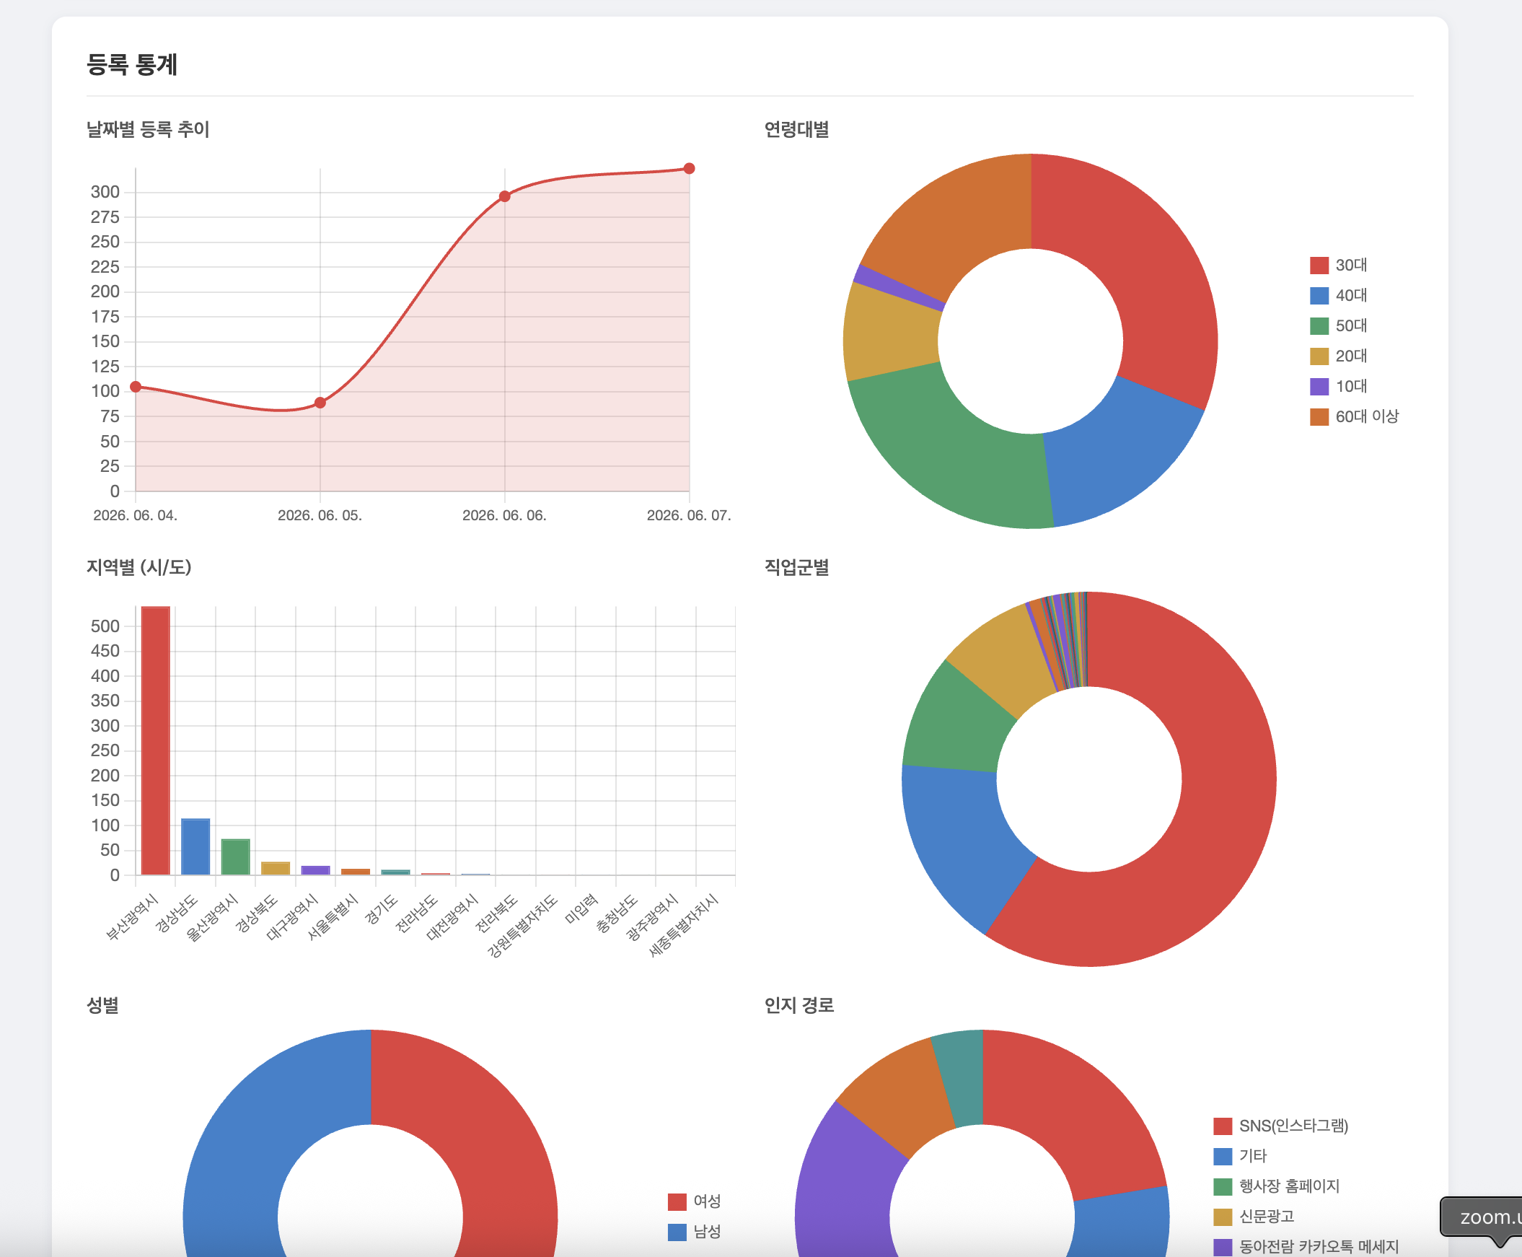This screenshot has height=1257, width=1522.
Task: Click the 광주광역시 x-axis label
Action: click(652, 916)
